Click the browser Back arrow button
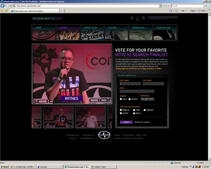This screenshot has width=211, height=169. [3, 6]
